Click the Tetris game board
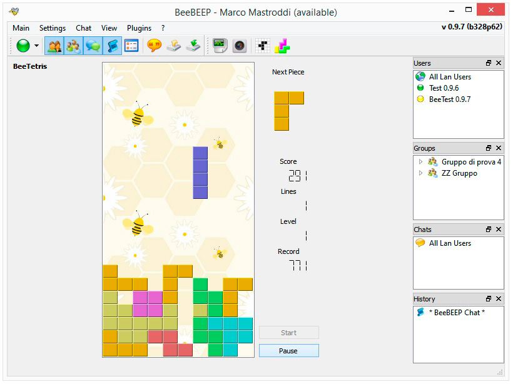The image size is (513, 384). 178,210
